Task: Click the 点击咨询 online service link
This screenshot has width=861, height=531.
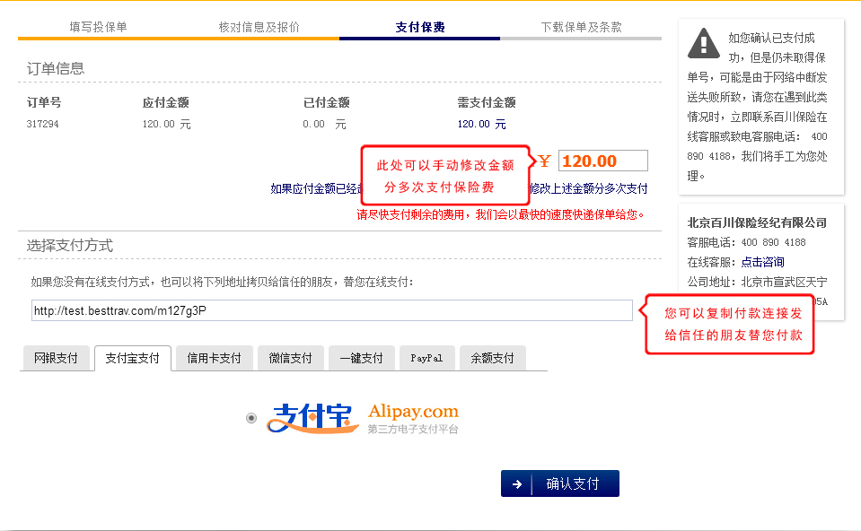Action: click(x=762, y=262)
